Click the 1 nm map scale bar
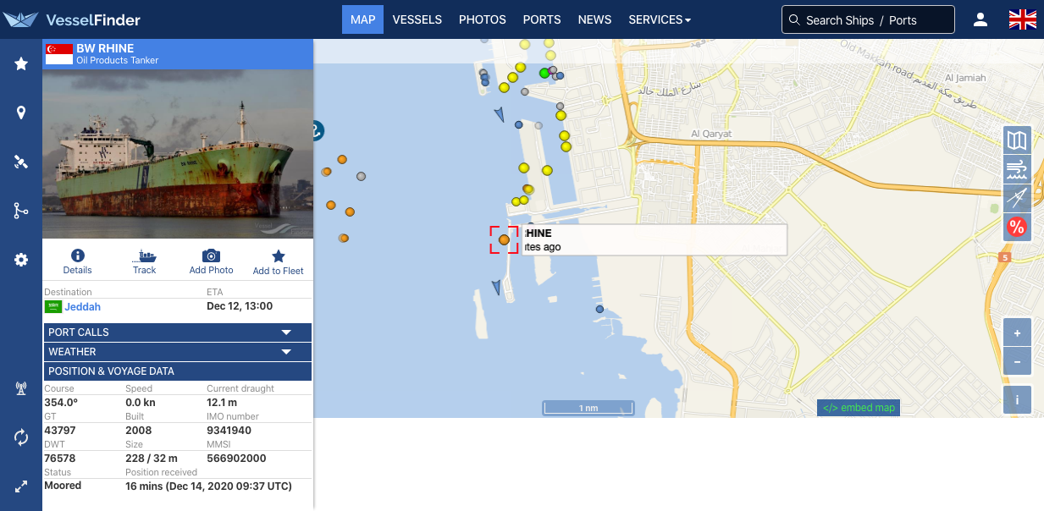 (x=588, y=409)
